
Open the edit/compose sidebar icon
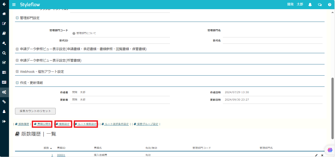4,24
